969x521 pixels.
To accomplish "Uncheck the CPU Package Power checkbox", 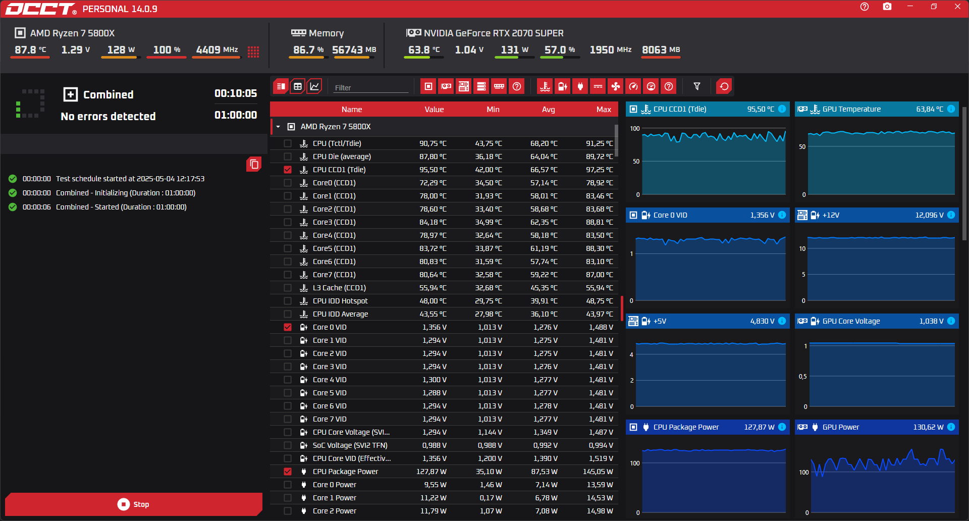I will pyautogui.click(x=288, y=472).
